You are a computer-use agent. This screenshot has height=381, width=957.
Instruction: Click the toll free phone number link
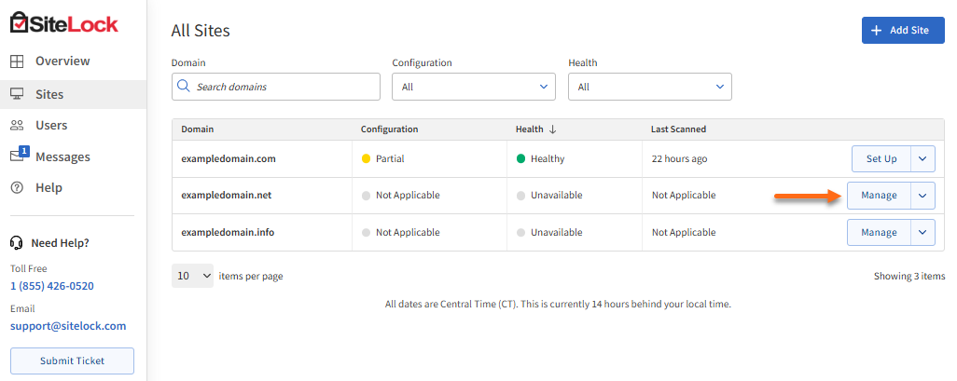pyautogui.click(x=52, y=286)
